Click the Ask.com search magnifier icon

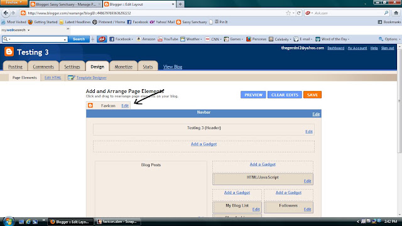click(386, 13)
